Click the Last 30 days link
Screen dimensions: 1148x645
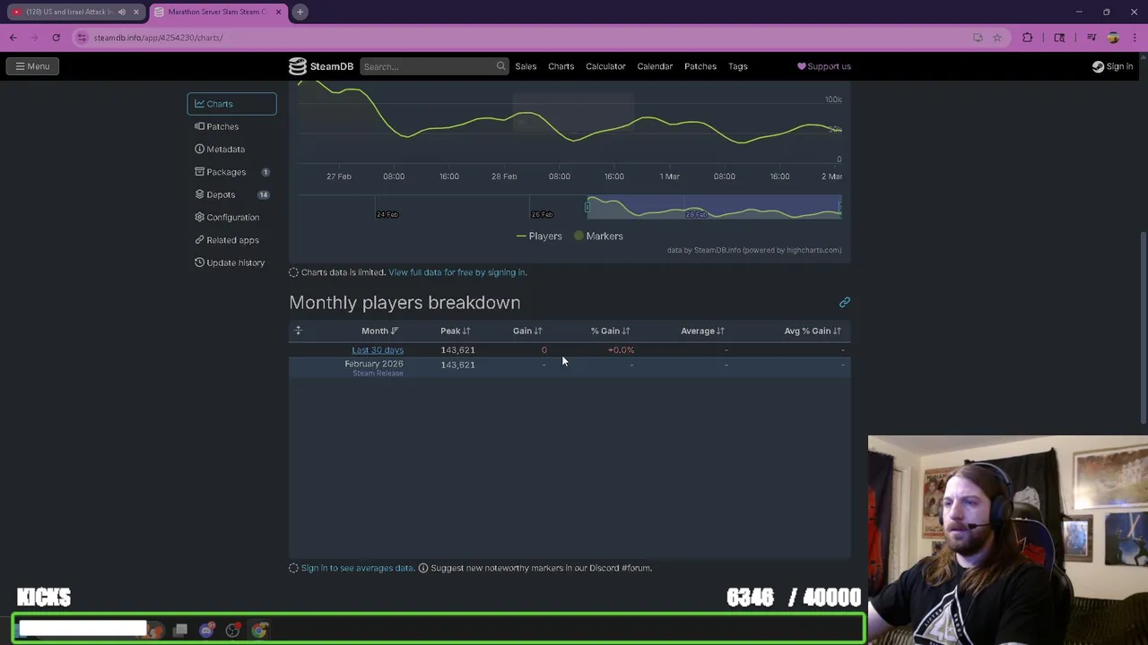[378, 350]
